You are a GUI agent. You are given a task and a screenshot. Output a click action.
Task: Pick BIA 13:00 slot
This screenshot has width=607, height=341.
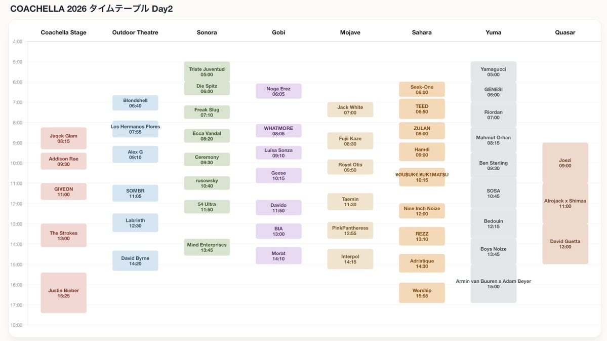click(x=278, y=232)
